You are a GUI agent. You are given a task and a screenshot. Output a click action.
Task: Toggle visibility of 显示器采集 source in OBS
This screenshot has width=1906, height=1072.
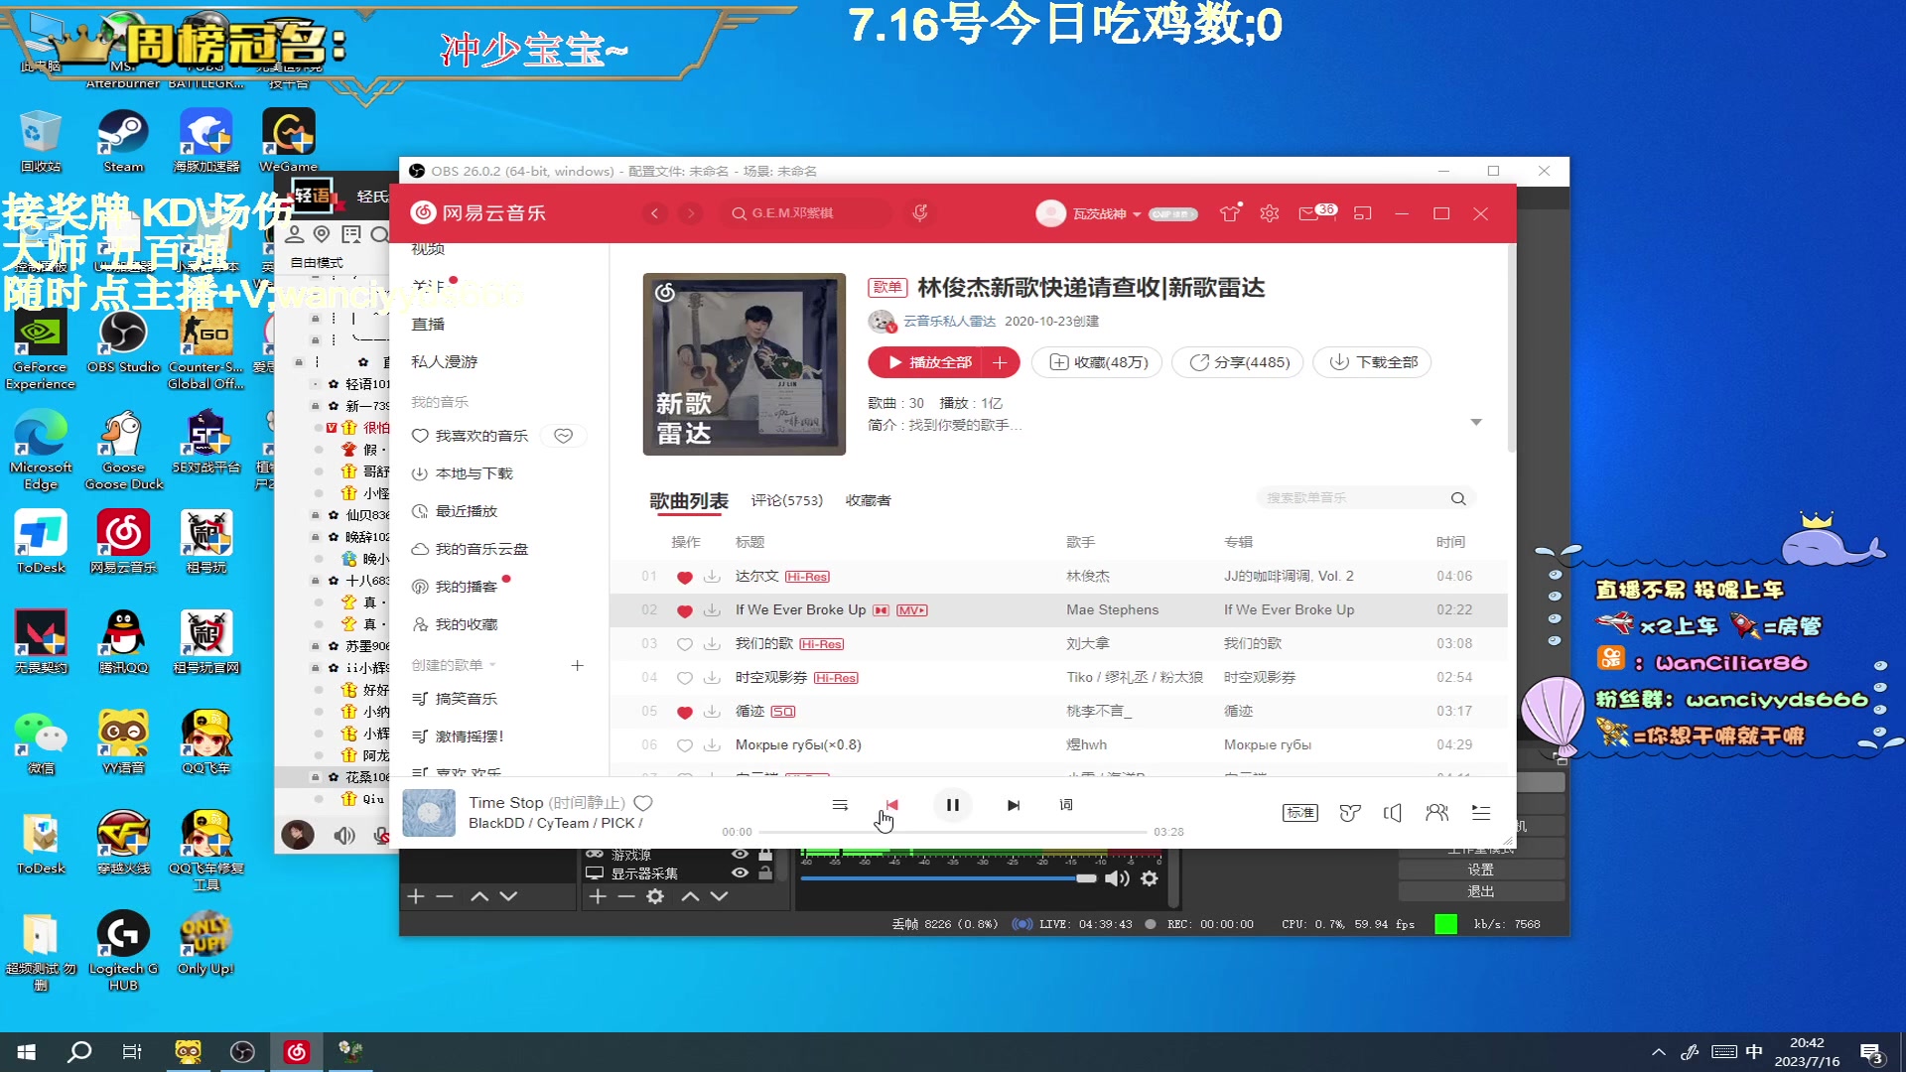coord(740,873)
